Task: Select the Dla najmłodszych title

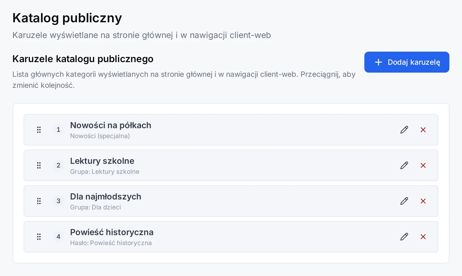Action: pyautogui.click(x=106, y=197)
